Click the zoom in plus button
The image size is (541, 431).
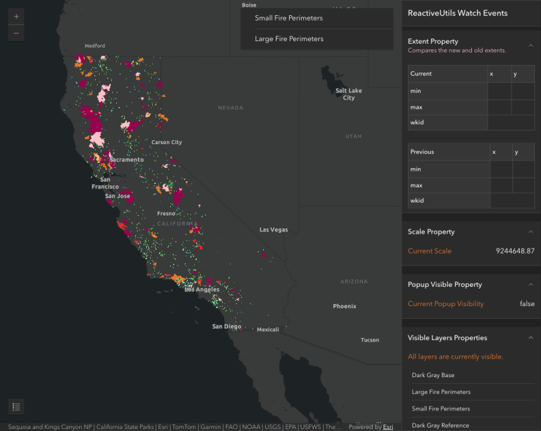(16, 17)
